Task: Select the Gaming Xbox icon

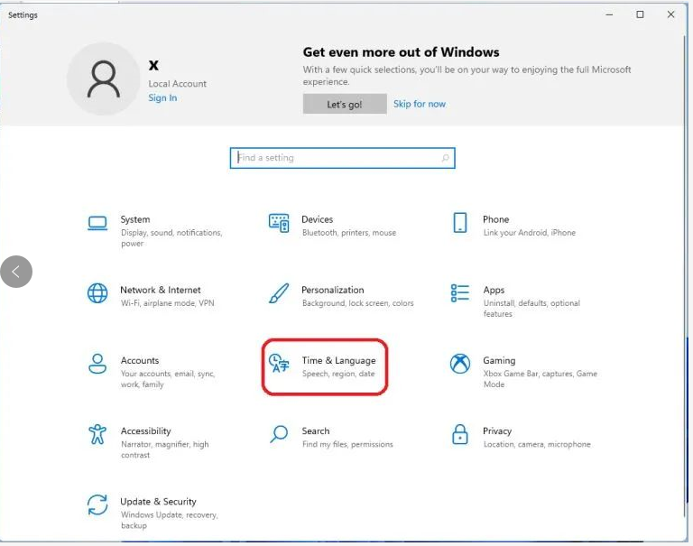Action: coord(460,364)
